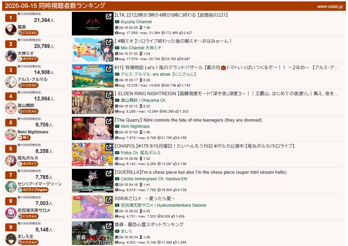Select 2025-09-15 同時視聴者数ランキング heading
Screen dimensions: 348x246
55,6
